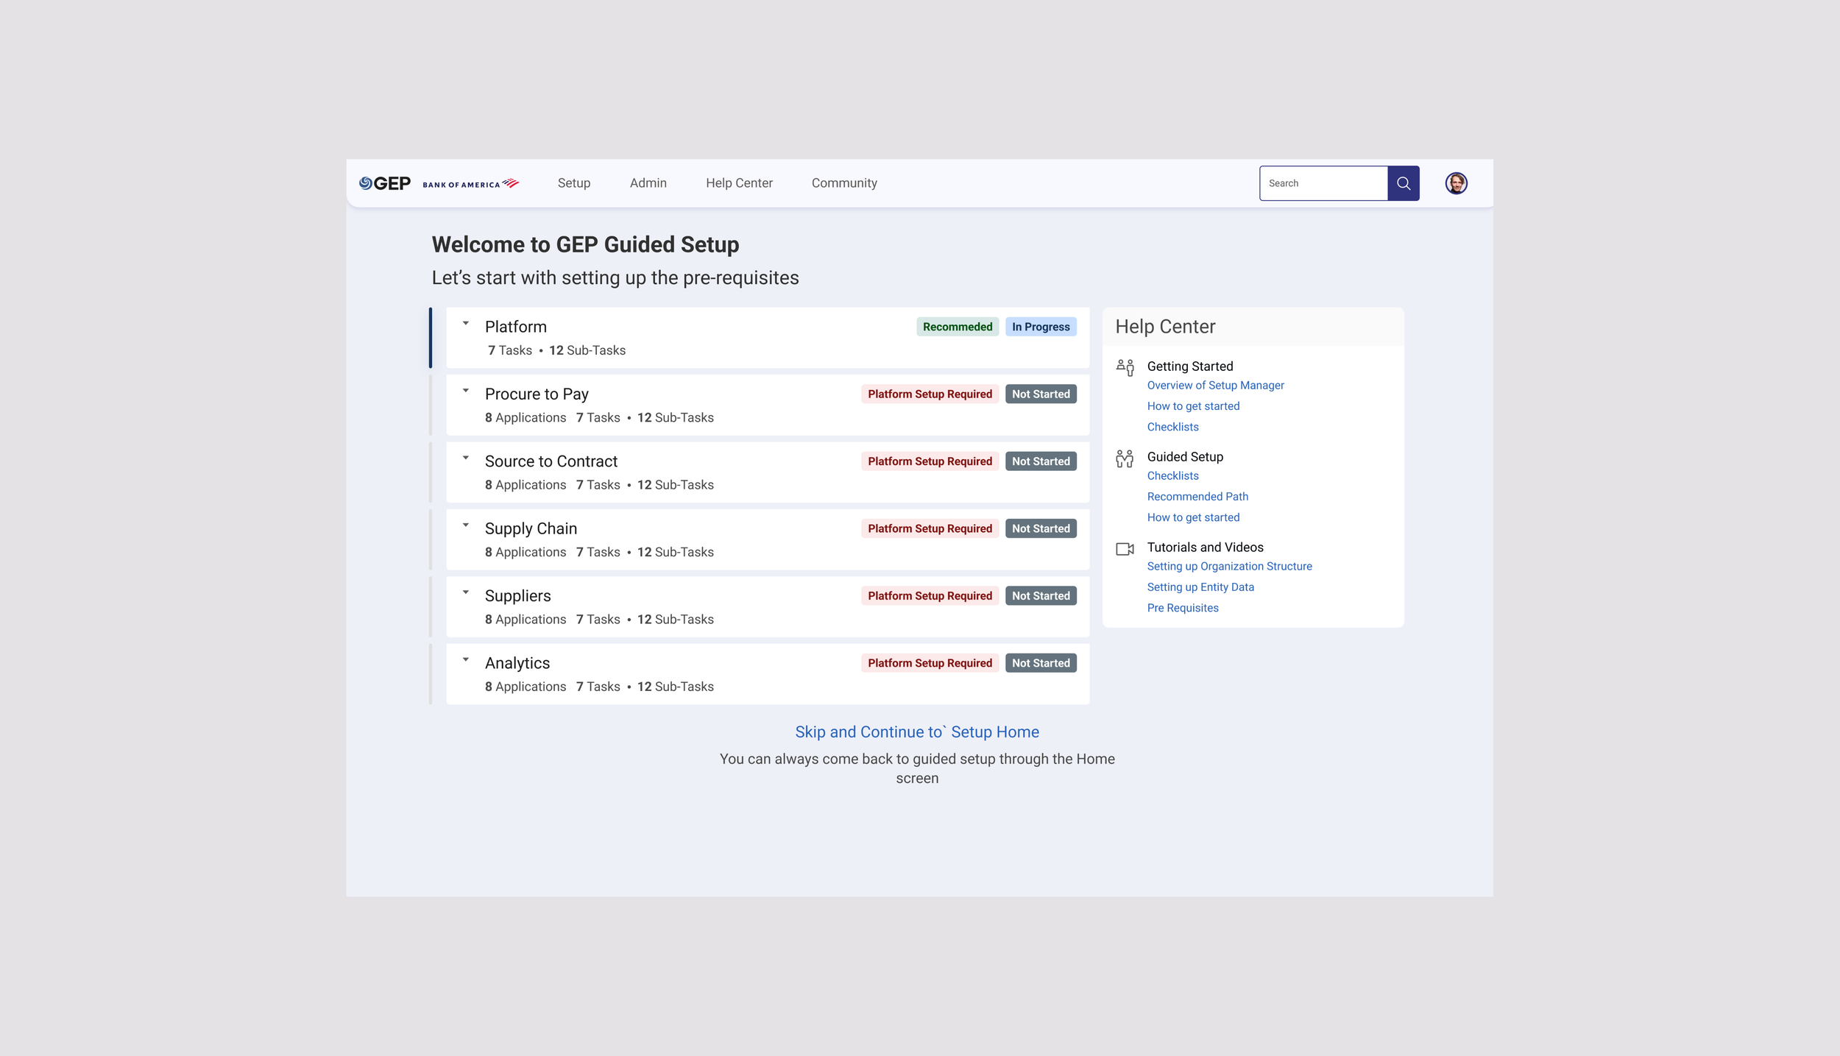
Task: Open the user profile avatar
Action: pos(1456,183)
